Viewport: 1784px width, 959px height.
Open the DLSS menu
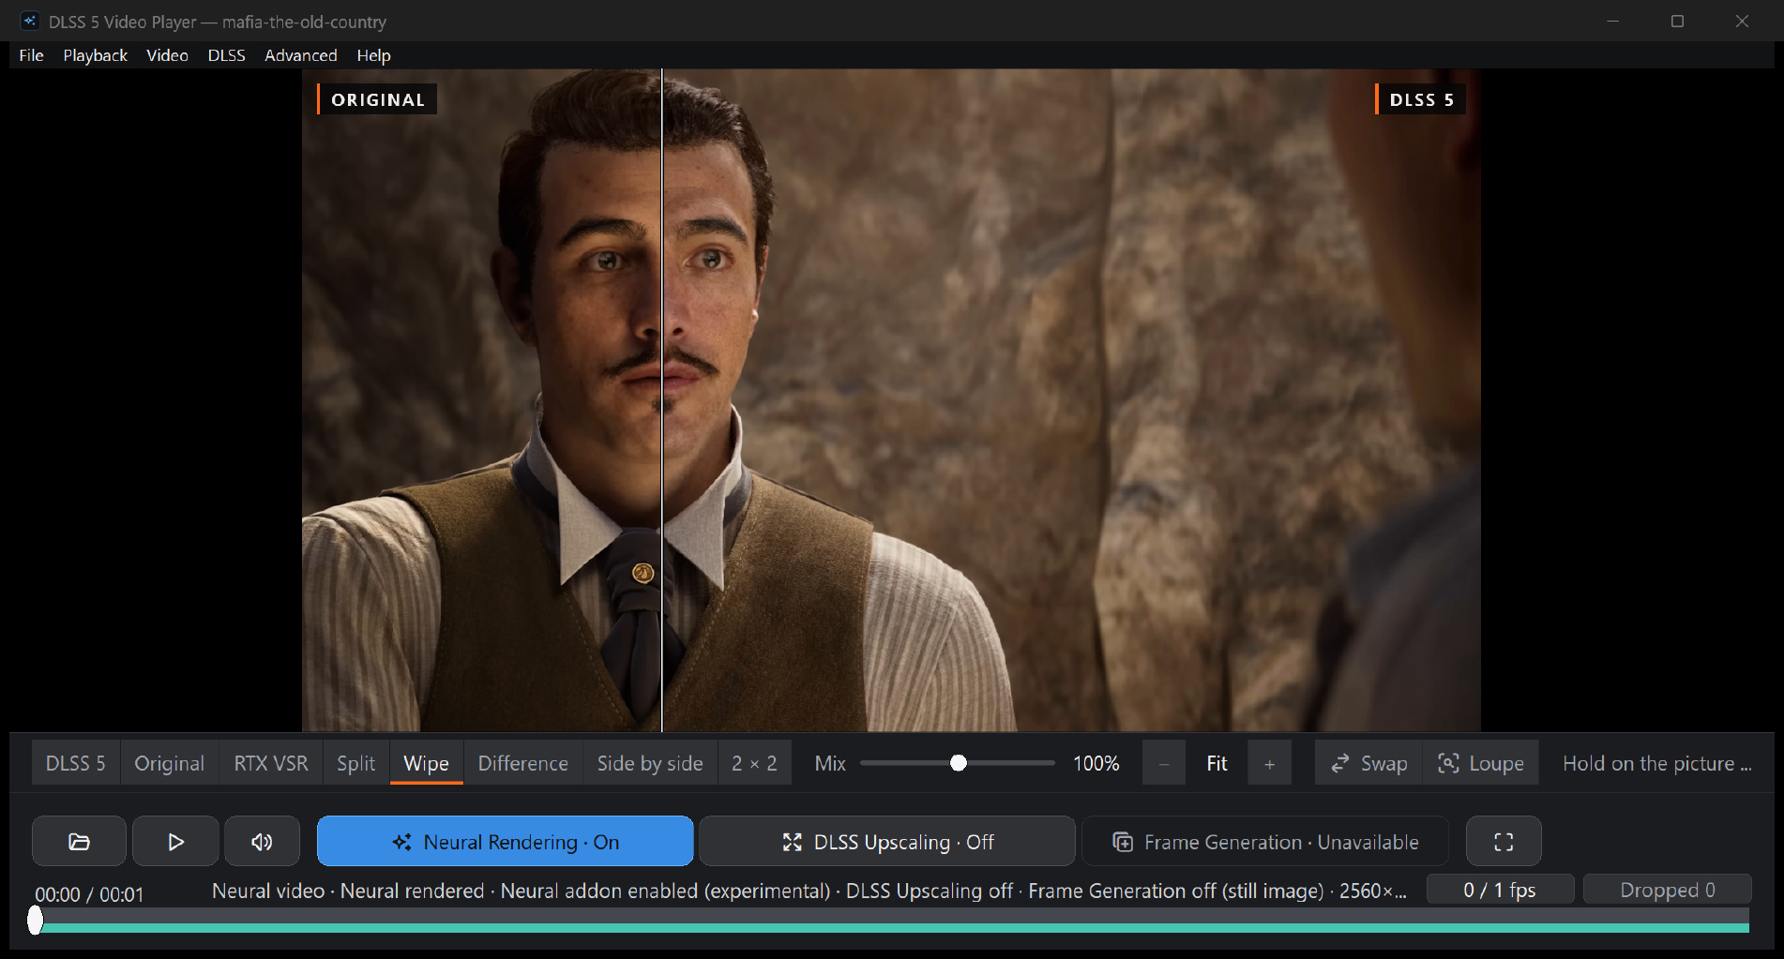coord(226,55)
